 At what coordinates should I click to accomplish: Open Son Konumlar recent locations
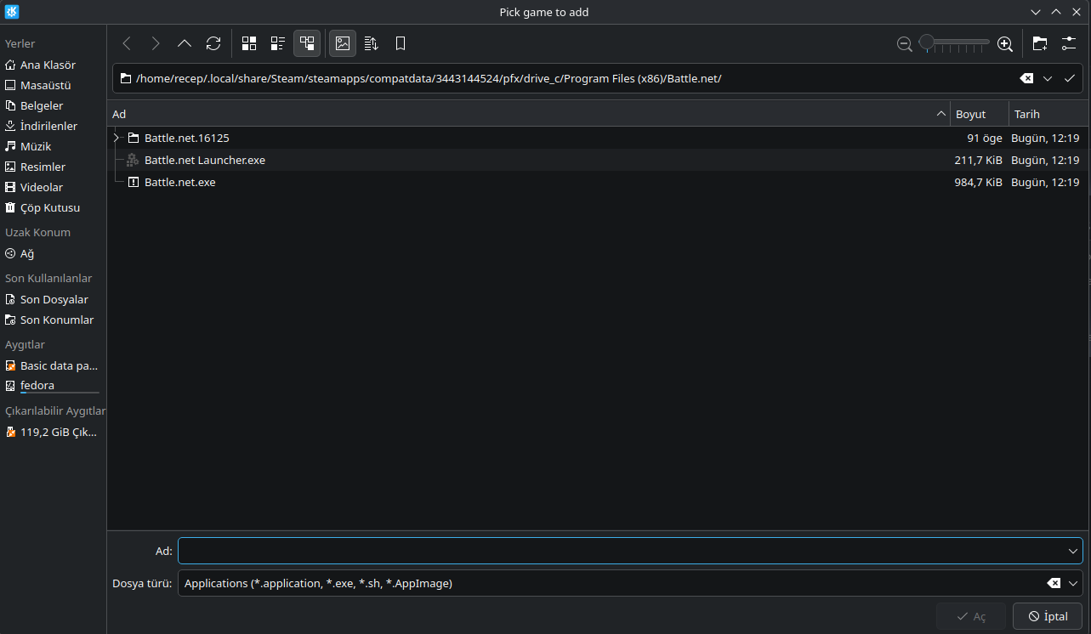pos(53,320)
